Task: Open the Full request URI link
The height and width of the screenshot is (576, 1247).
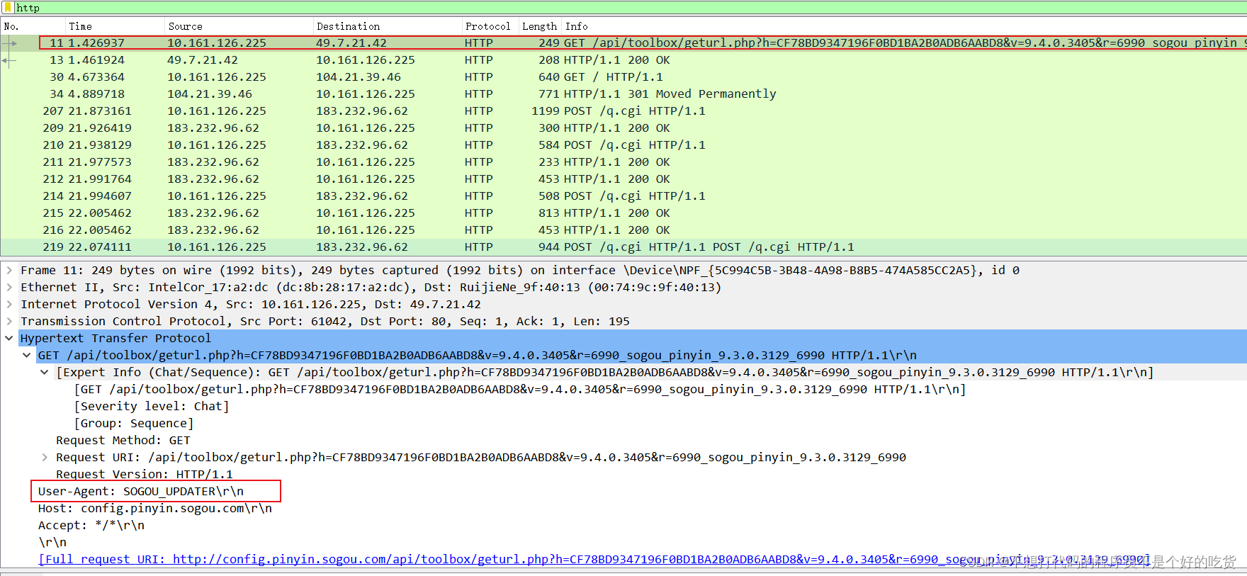Action: pos(593,559)
